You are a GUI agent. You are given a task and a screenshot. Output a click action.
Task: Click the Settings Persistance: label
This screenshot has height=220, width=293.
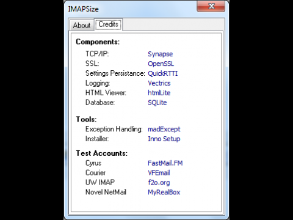tap(115, 73)
